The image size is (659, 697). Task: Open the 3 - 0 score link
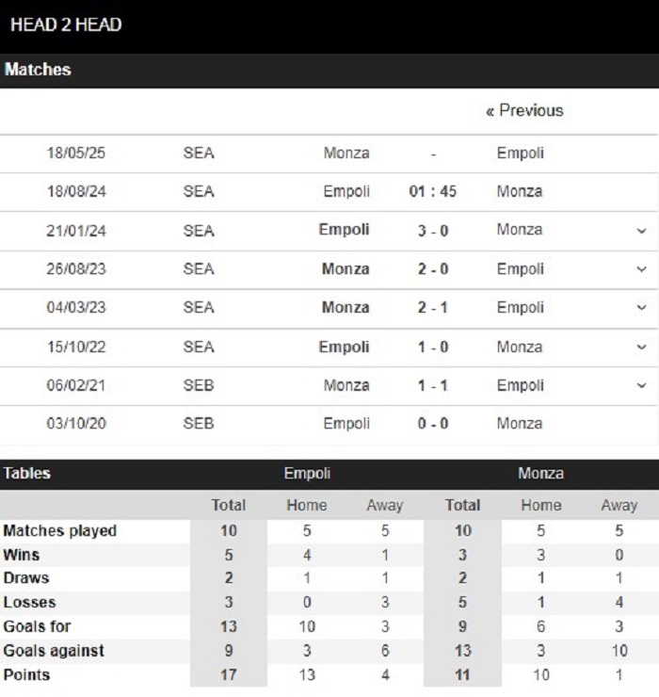[433, 231]
